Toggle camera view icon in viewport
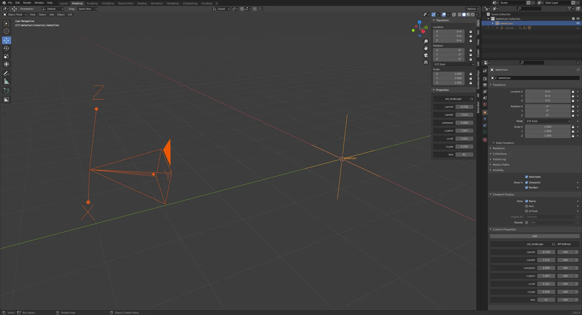Screen dimensions: 582x315 426,55
